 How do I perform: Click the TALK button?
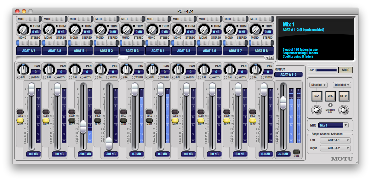click(316, 96)
